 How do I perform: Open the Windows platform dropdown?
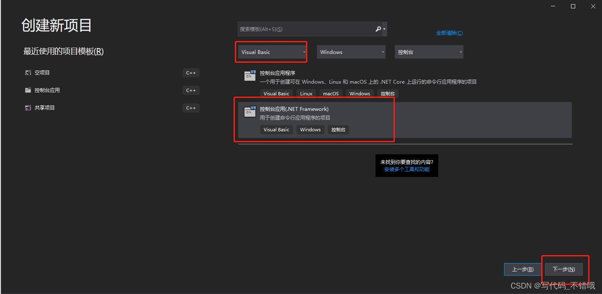[x=351, y=52]
